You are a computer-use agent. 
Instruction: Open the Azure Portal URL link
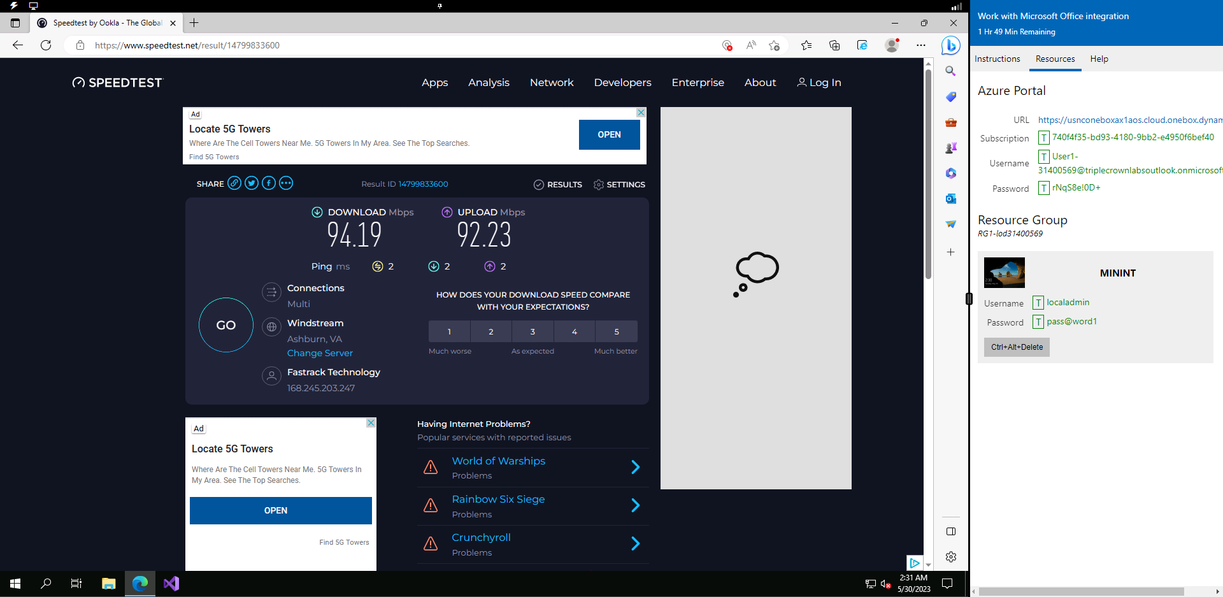(1130, 120)
